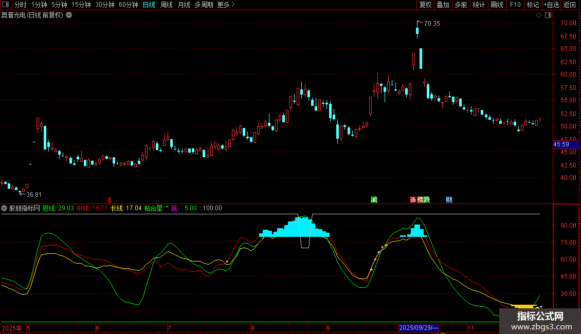Image resolution: width=581 pixels, height=334 pixels.
Task: Click the 叠加 overlay button
Action: point(443,5)
